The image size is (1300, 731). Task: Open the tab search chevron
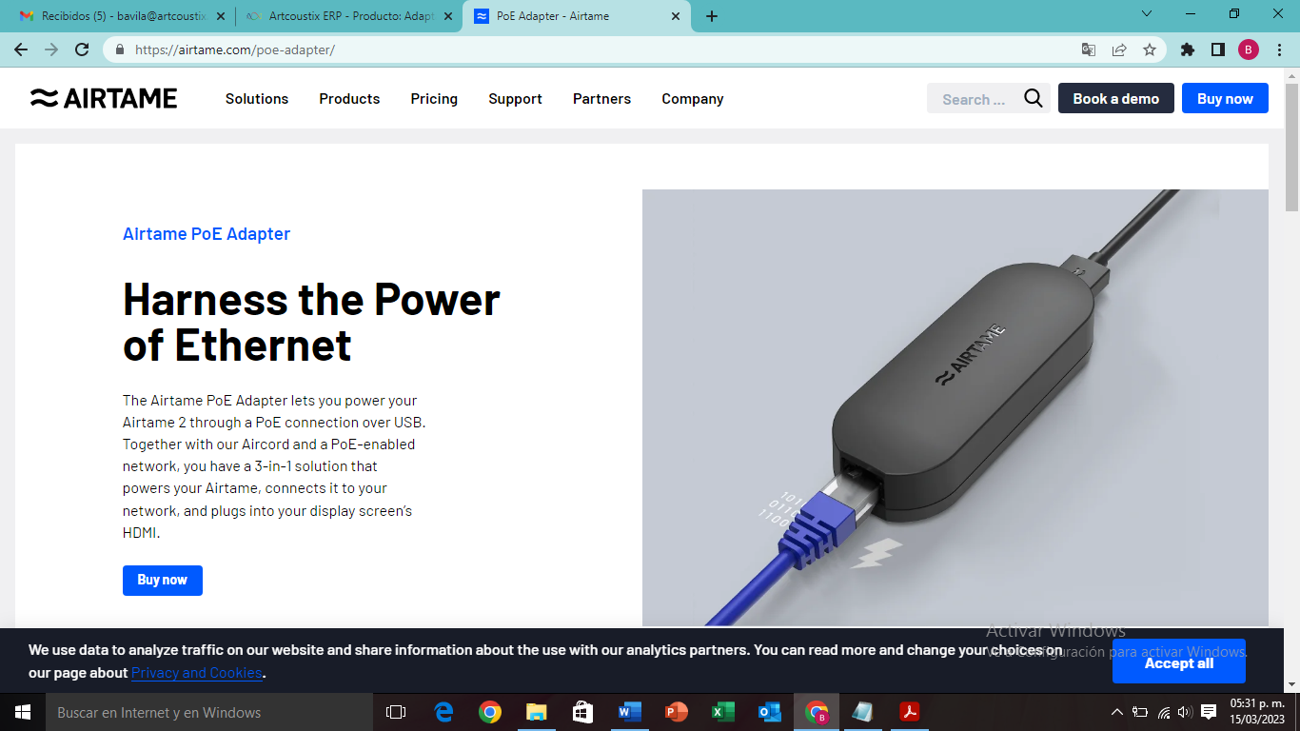point(1146,14)
